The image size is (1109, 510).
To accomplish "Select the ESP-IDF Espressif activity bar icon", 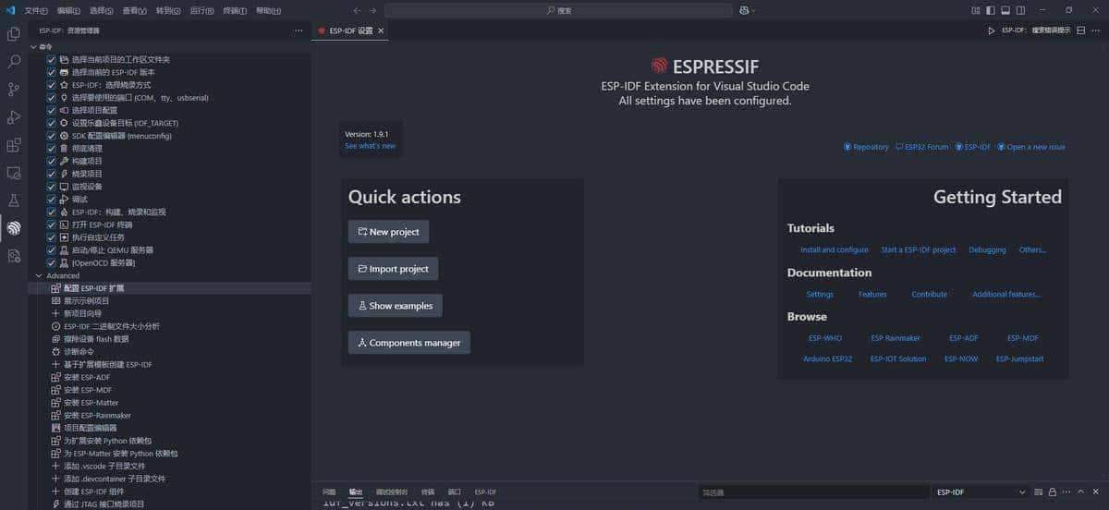I will [14, 228].
